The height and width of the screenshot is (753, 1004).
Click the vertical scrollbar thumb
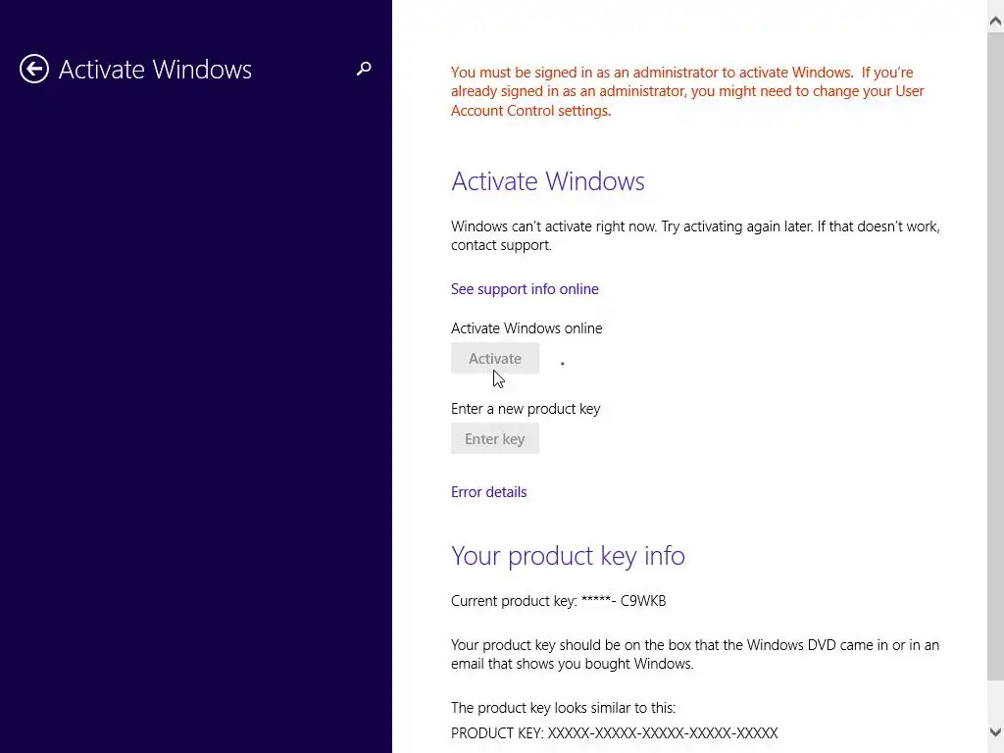coord(995,355)
